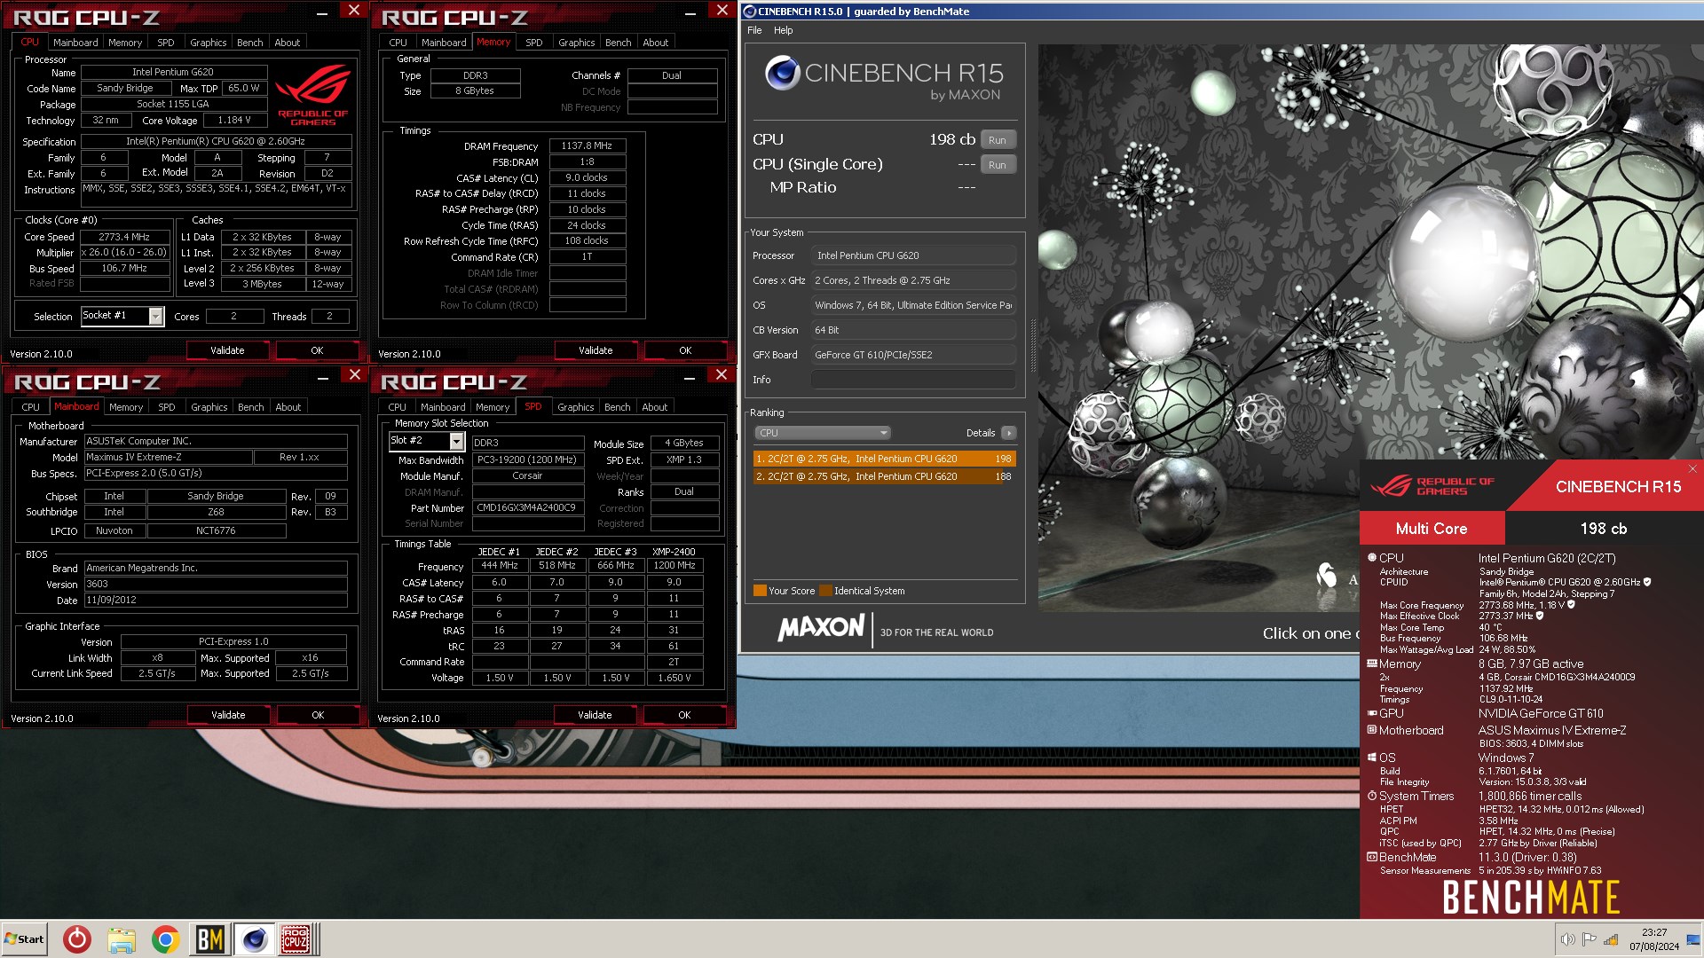Select first ranking row scoring 198

[x=884, y=459]
